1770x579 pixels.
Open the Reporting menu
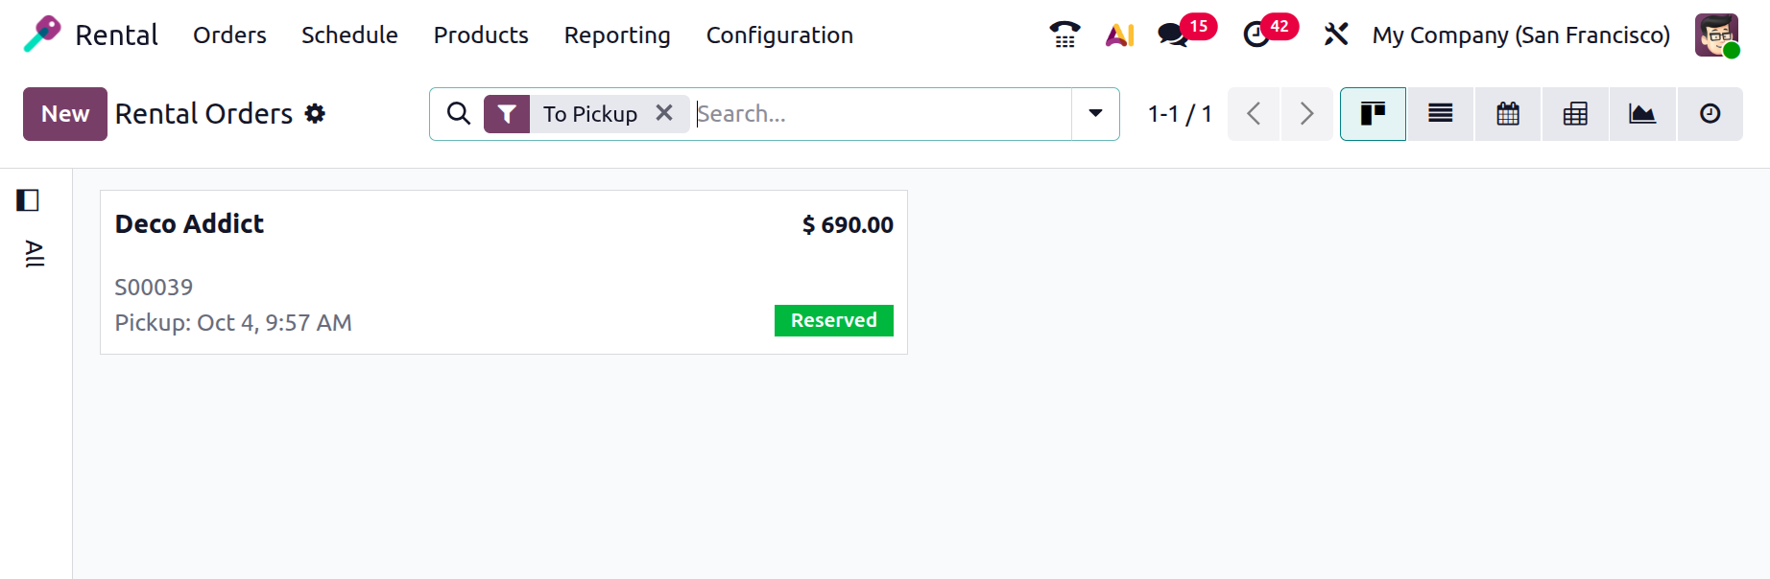(x=616, y=35)
